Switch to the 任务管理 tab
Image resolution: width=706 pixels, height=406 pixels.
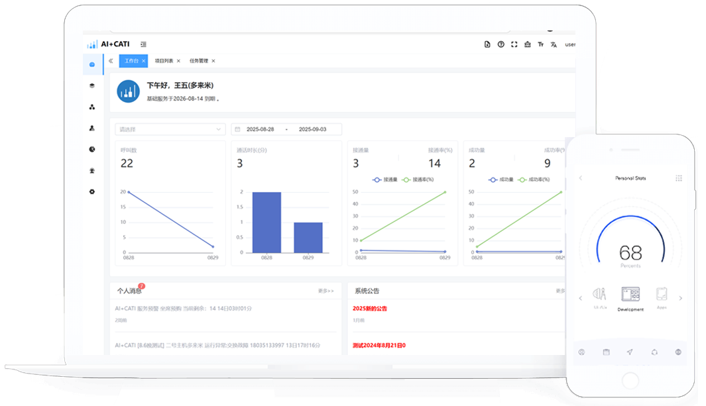pyautogui.click(x=199, y=61)
